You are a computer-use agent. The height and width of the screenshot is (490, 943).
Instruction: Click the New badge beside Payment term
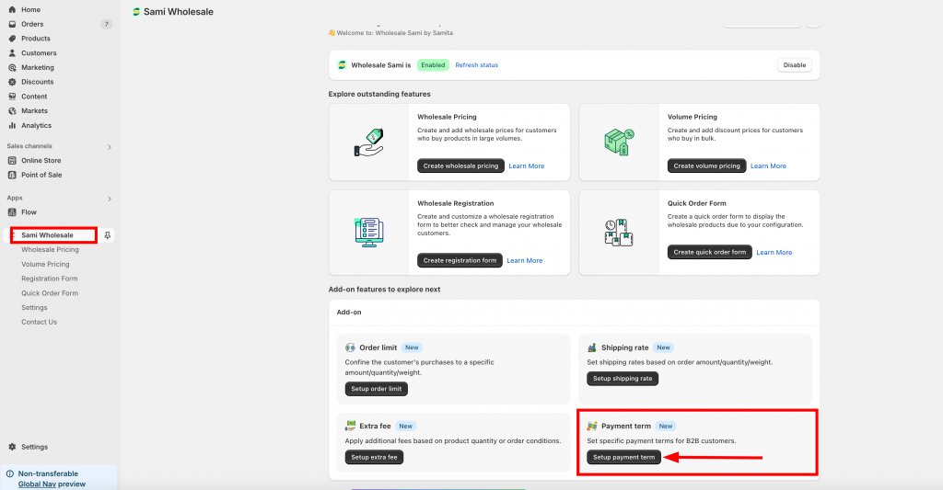666,426
